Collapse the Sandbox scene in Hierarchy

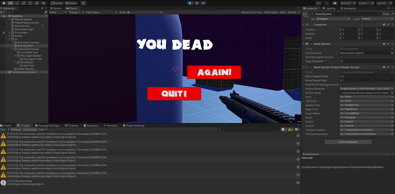[7, 16]
